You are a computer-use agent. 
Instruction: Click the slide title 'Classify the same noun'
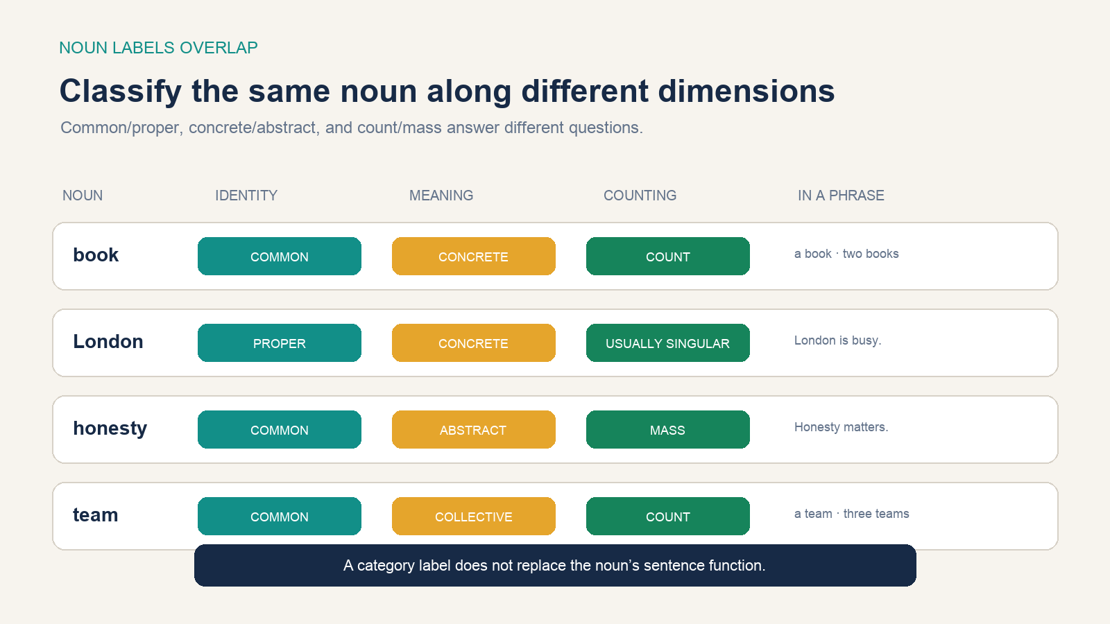pos(447,92)
